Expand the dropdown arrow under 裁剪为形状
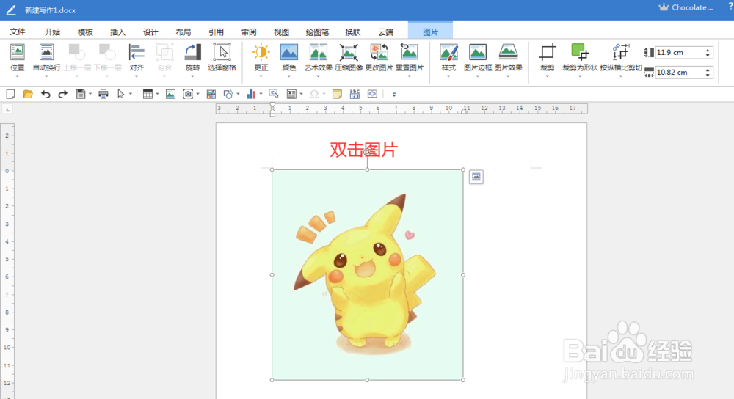This screenshot has width=734, height=399. click(x=580, y=76)
